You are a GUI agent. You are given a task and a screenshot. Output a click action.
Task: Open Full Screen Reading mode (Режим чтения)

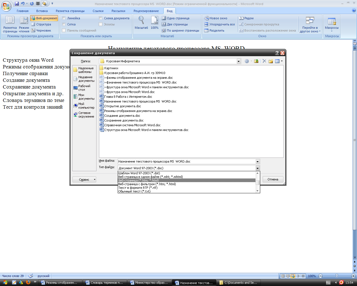(24, 24)
